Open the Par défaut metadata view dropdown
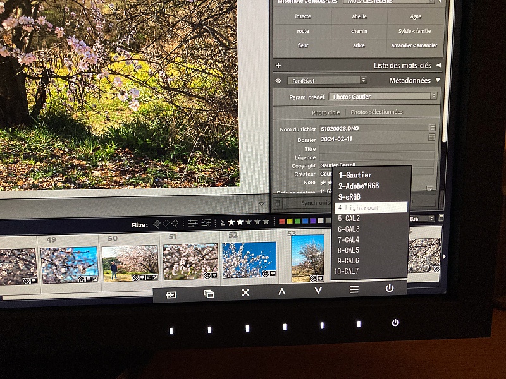 (x=326, y=80)
